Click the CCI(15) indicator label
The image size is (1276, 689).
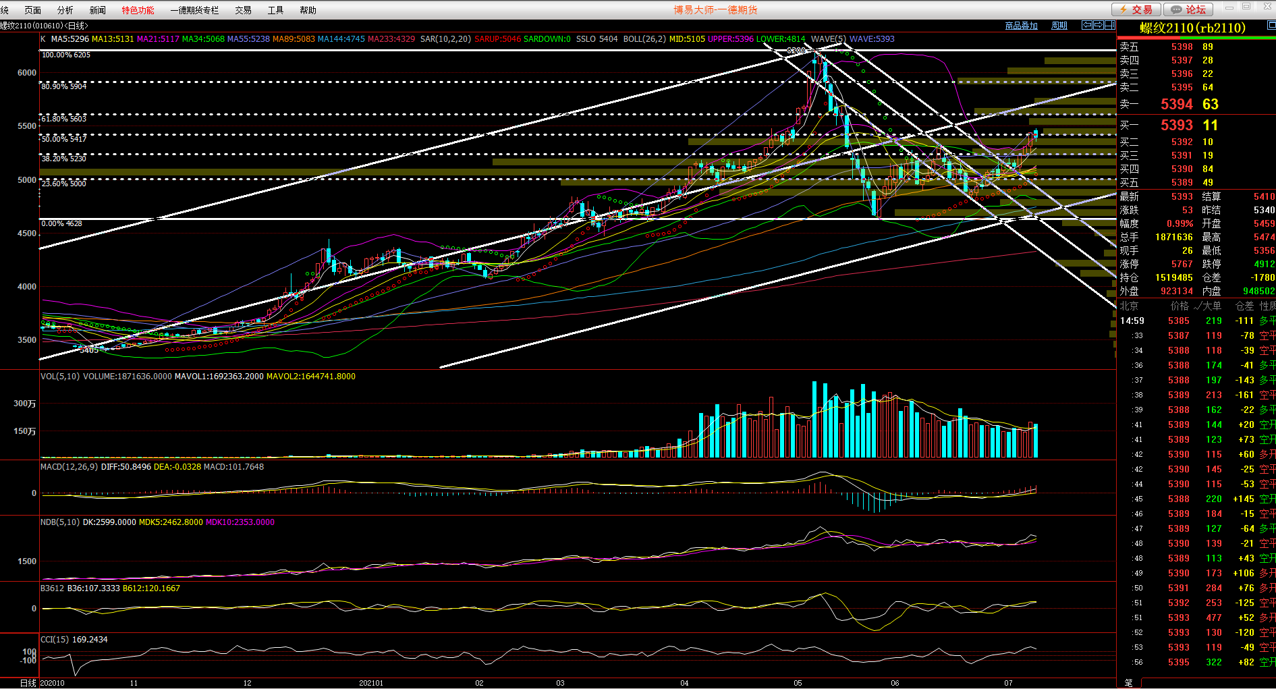pos(55,640)
